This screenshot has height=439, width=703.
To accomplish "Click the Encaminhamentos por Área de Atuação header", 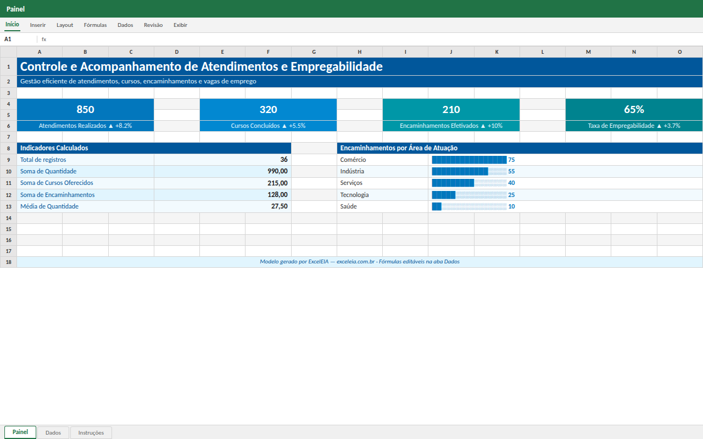I will coord(520,148).
